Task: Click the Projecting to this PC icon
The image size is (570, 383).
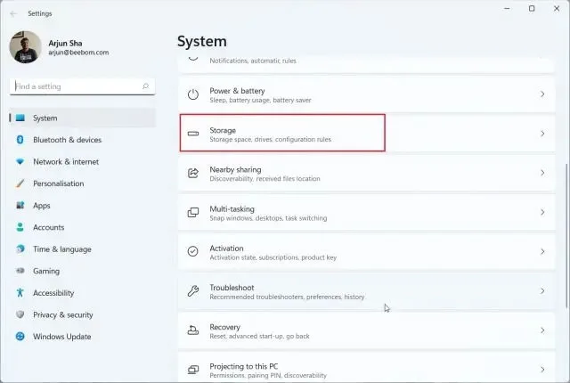Action: [x=193, y=370]
